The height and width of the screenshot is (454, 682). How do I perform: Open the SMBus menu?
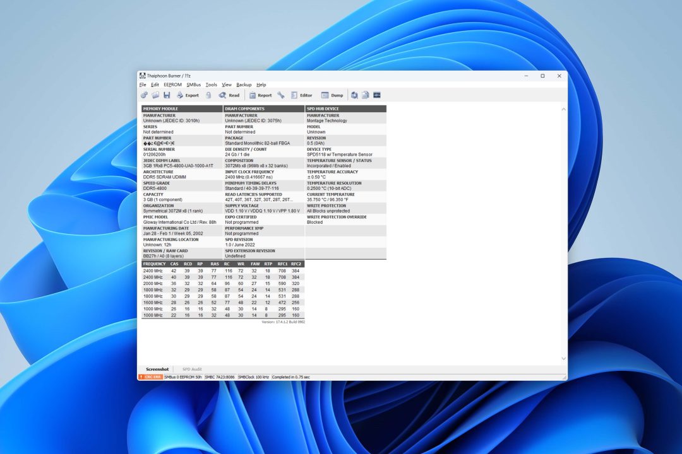tap(193, 84)
